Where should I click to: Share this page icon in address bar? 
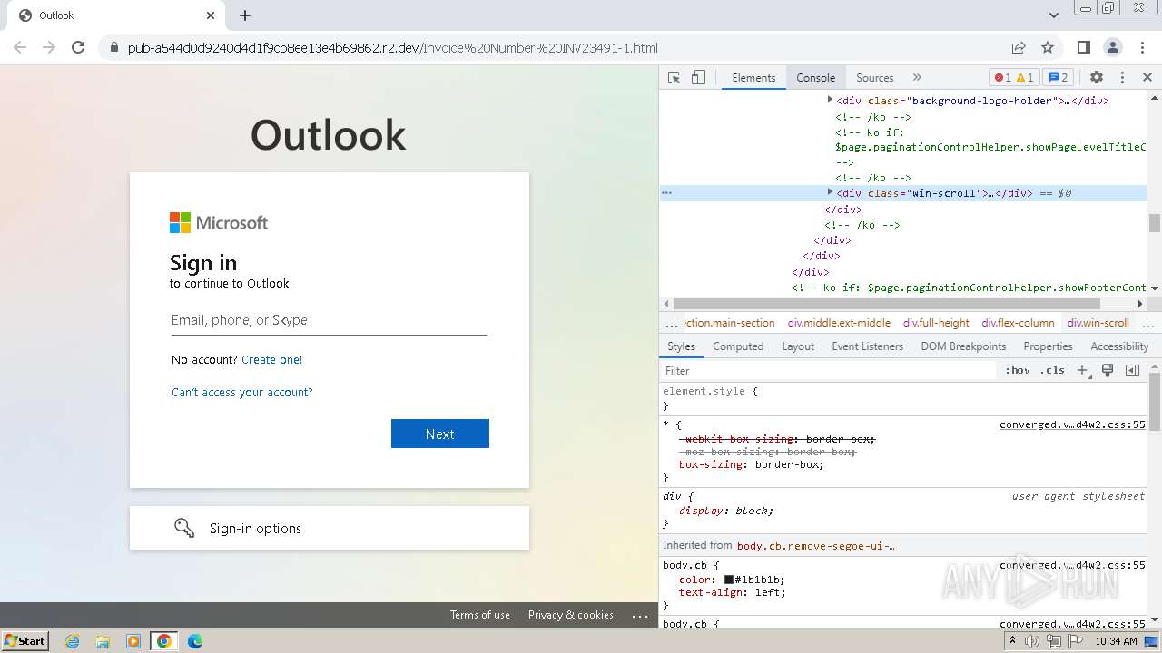pyautogui.click(x=1019, y=47)
